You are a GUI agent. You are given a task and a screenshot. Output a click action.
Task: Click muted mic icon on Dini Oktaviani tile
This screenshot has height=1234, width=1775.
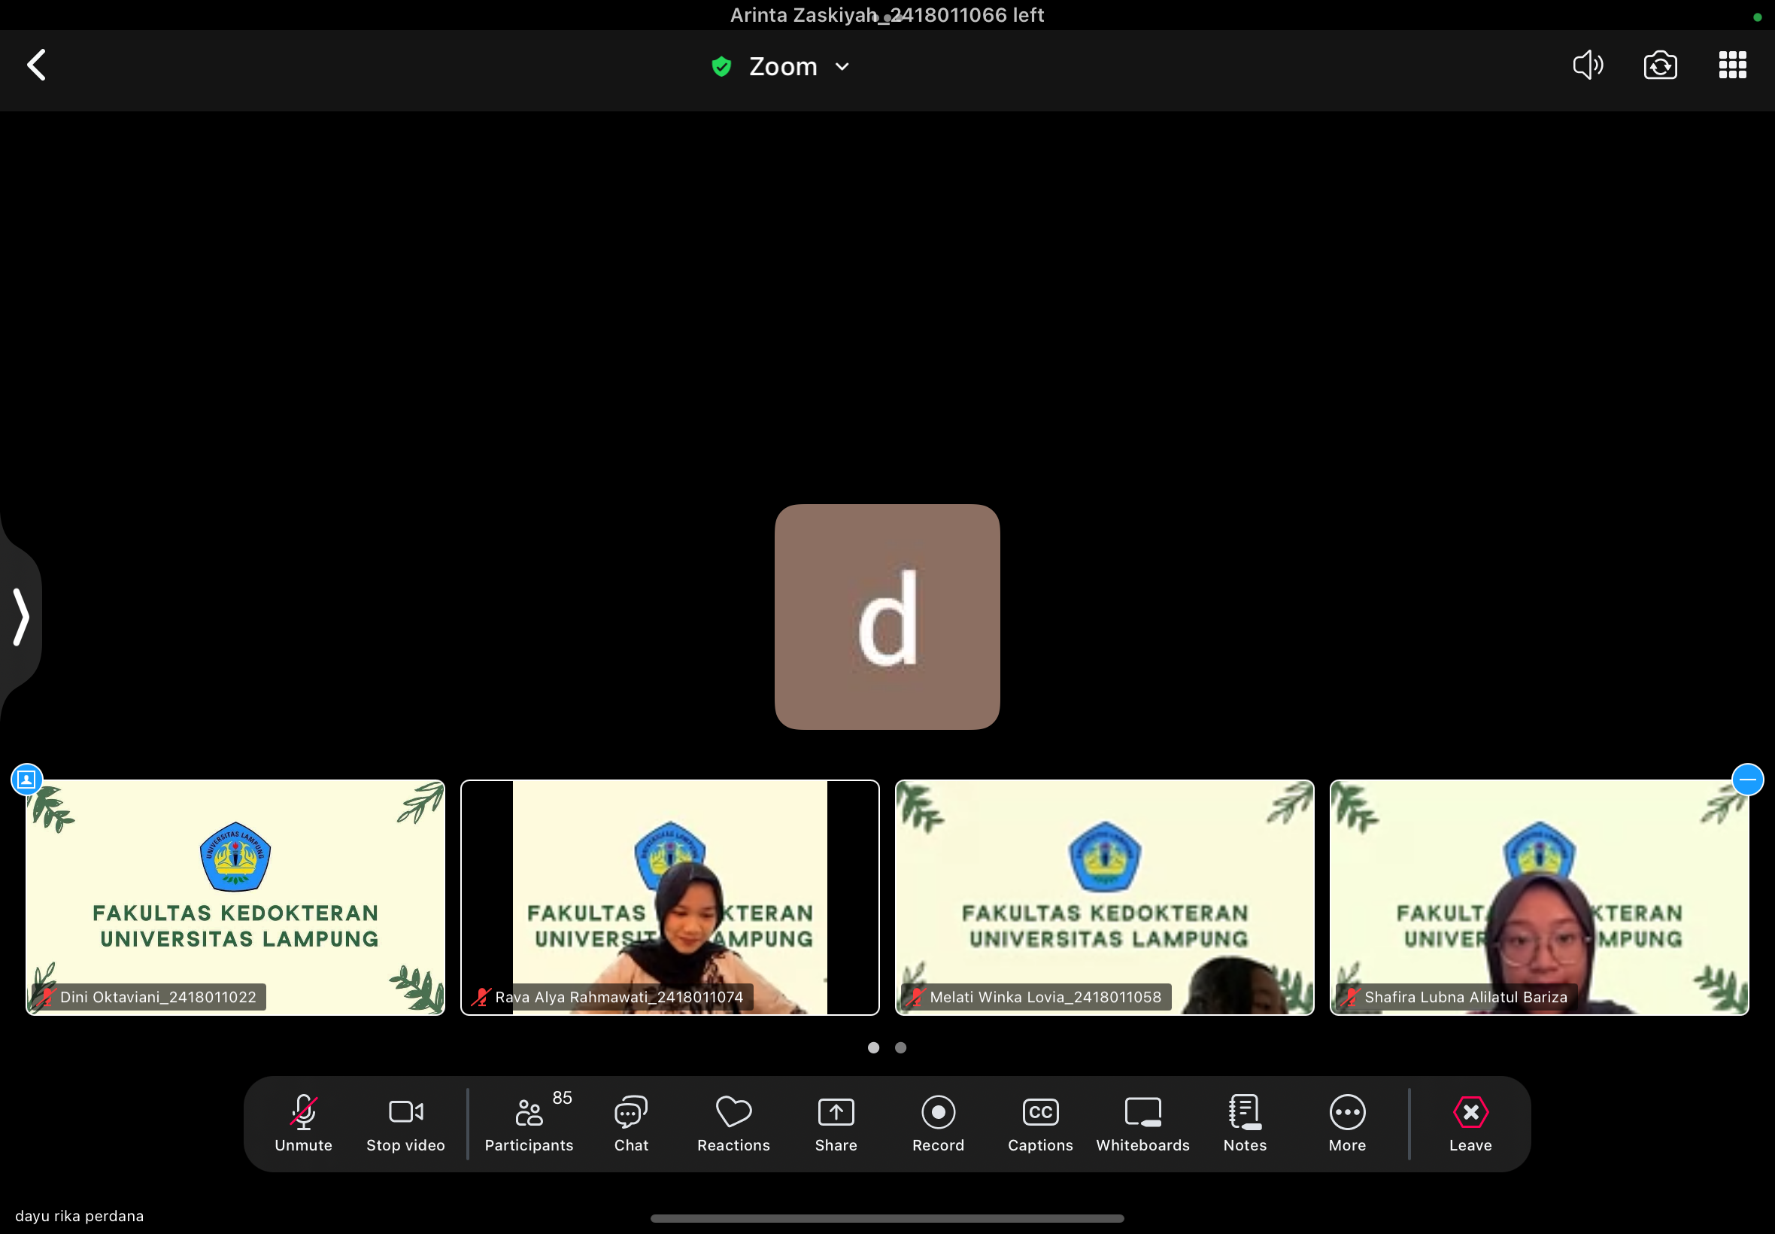46,997
